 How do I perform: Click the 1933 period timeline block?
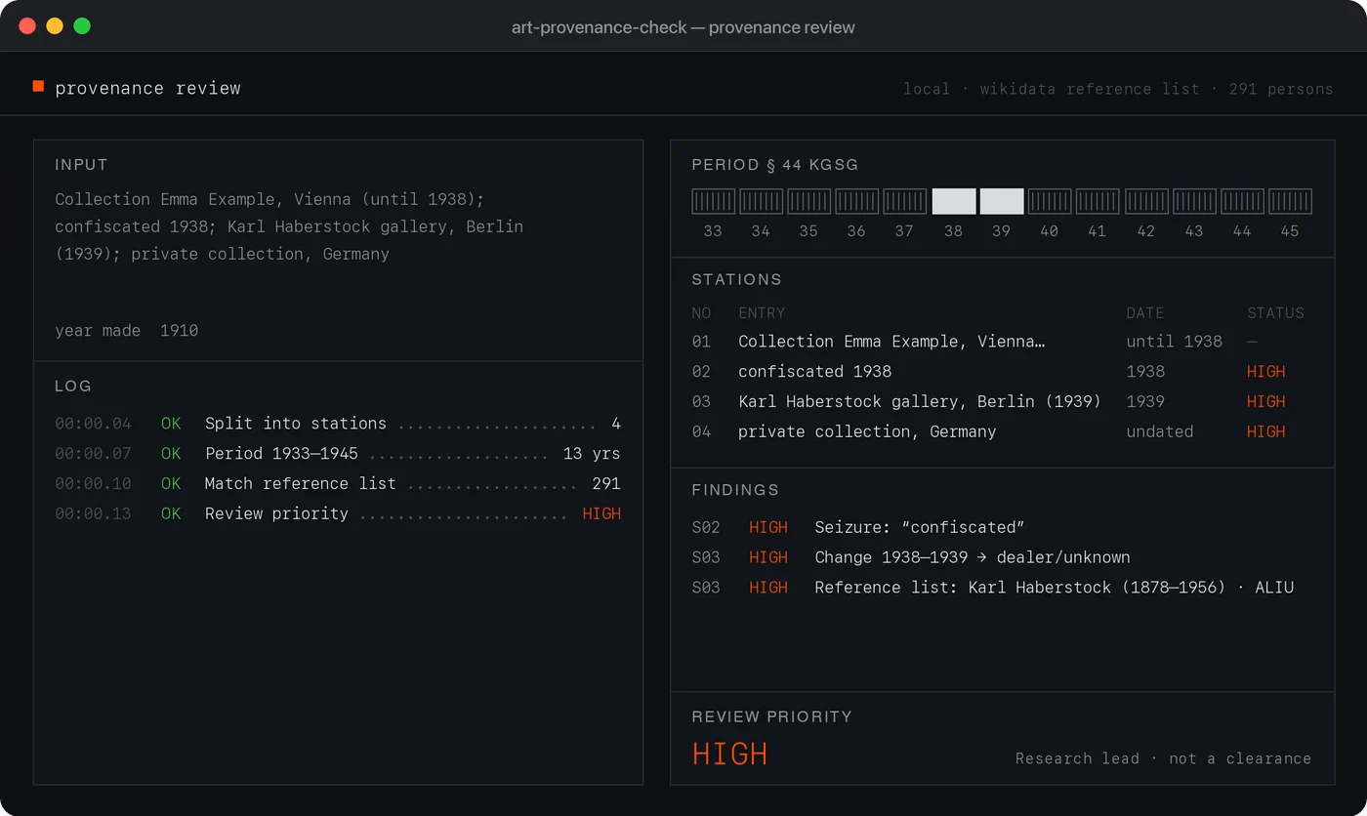[x=714, y=201]
